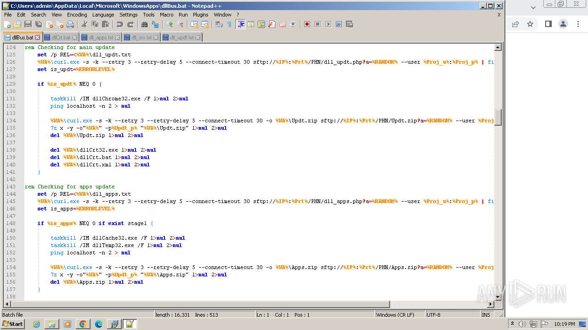
Task: Create a new file with the New icon
Action: click(7, 24)
